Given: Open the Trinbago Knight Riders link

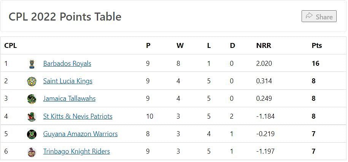Looking at the screenshot, I should [76, 151].
